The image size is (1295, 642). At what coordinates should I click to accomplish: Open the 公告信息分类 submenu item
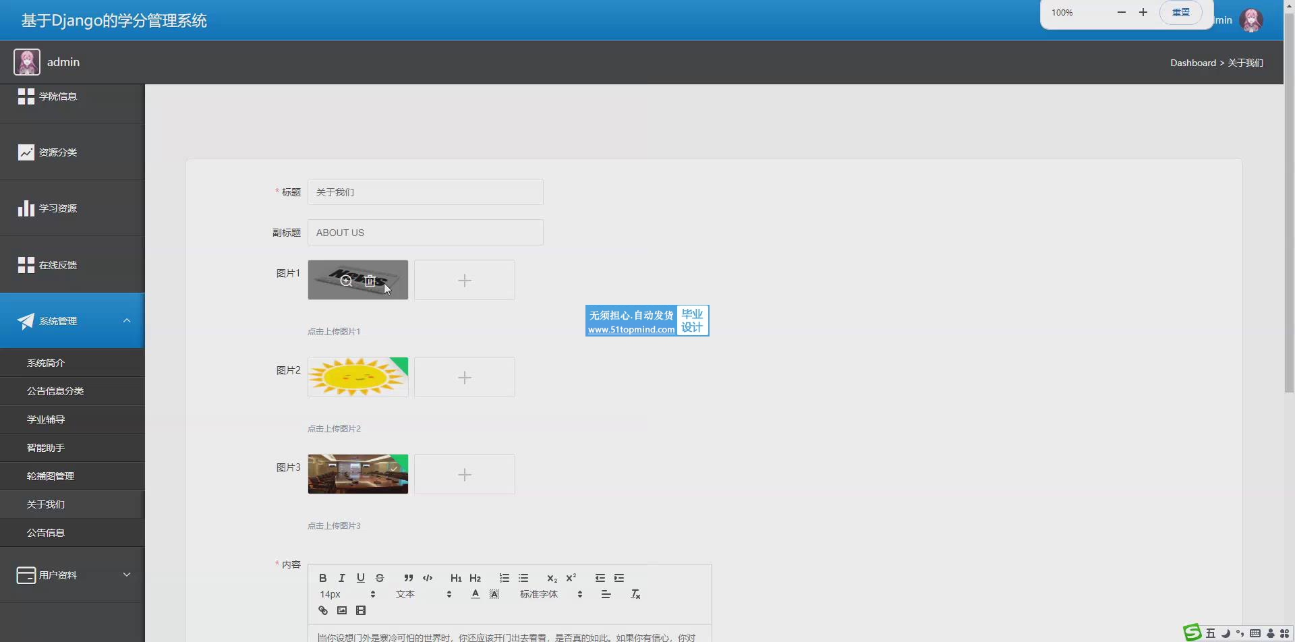click(72, 391)
